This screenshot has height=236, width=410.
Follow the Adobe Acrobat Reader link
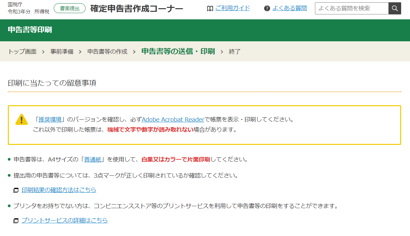[173, 120]
